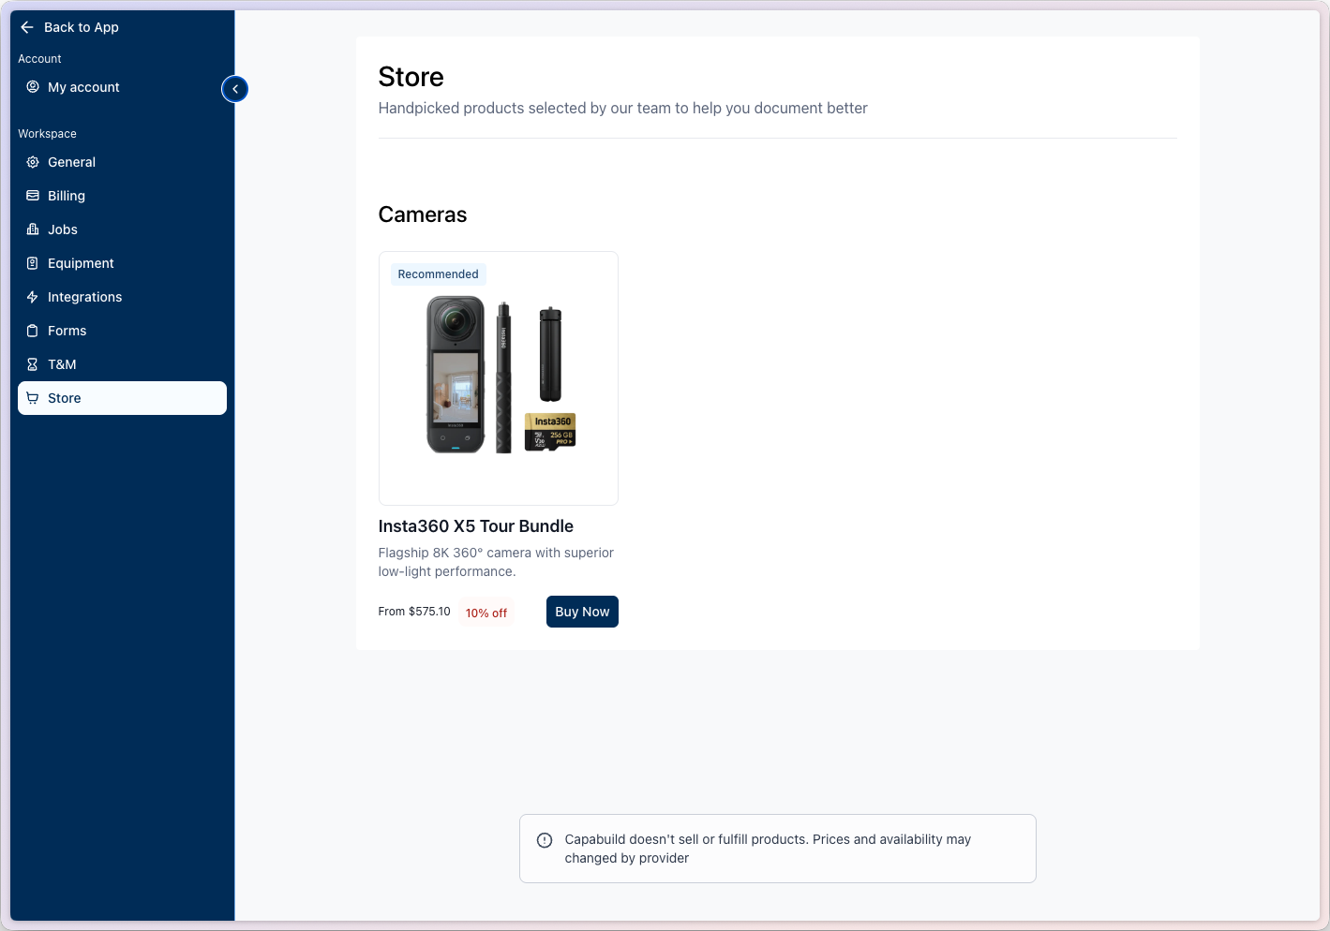Viewport: 1330px width, 931px height.
Task: Click the Workspace section label
Action: click(48, 134)
